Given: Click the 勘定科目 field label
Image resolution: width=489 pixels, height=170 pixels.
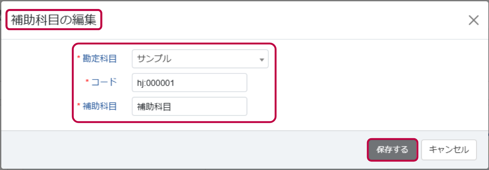Looking at the screenshot, I should click(100, 58).
